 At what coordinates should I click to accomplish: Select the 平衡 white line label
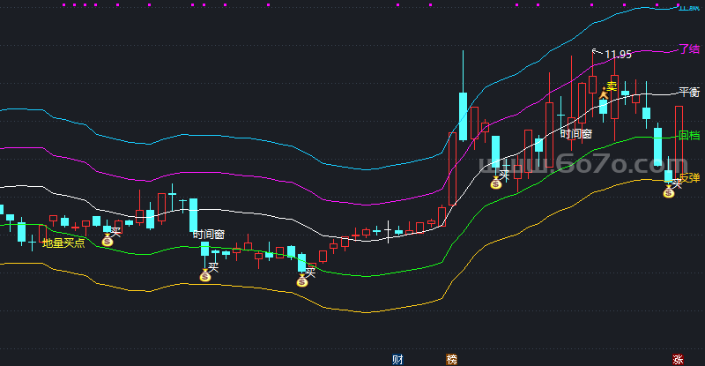[x=688, y=92]
